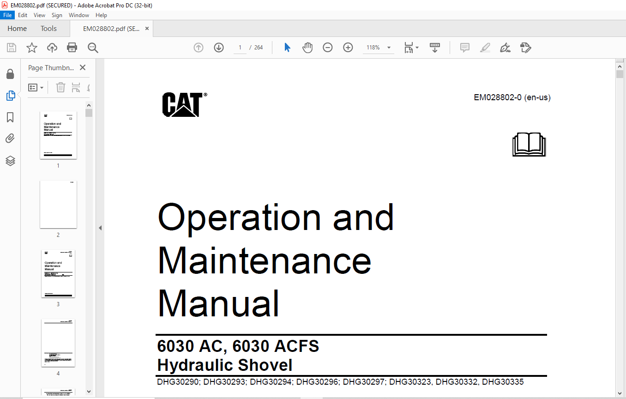Add document to starred with star icon
This screenshot has width=626, height=399.
click(x=31, y=48)
